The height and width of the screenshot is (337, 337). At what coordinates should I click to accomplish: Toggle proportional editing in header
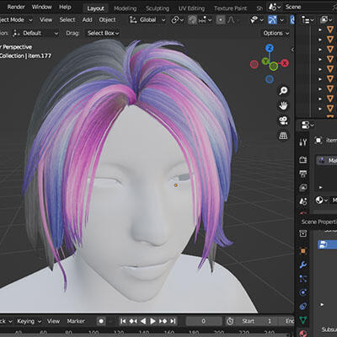(221, 20)
